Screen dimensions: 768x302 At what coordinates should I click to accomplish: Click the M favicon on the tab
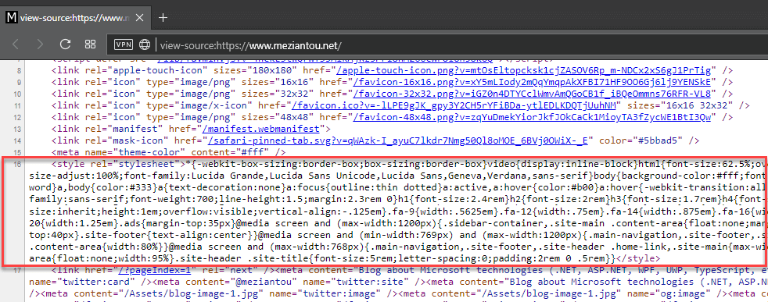coord(11,18)
